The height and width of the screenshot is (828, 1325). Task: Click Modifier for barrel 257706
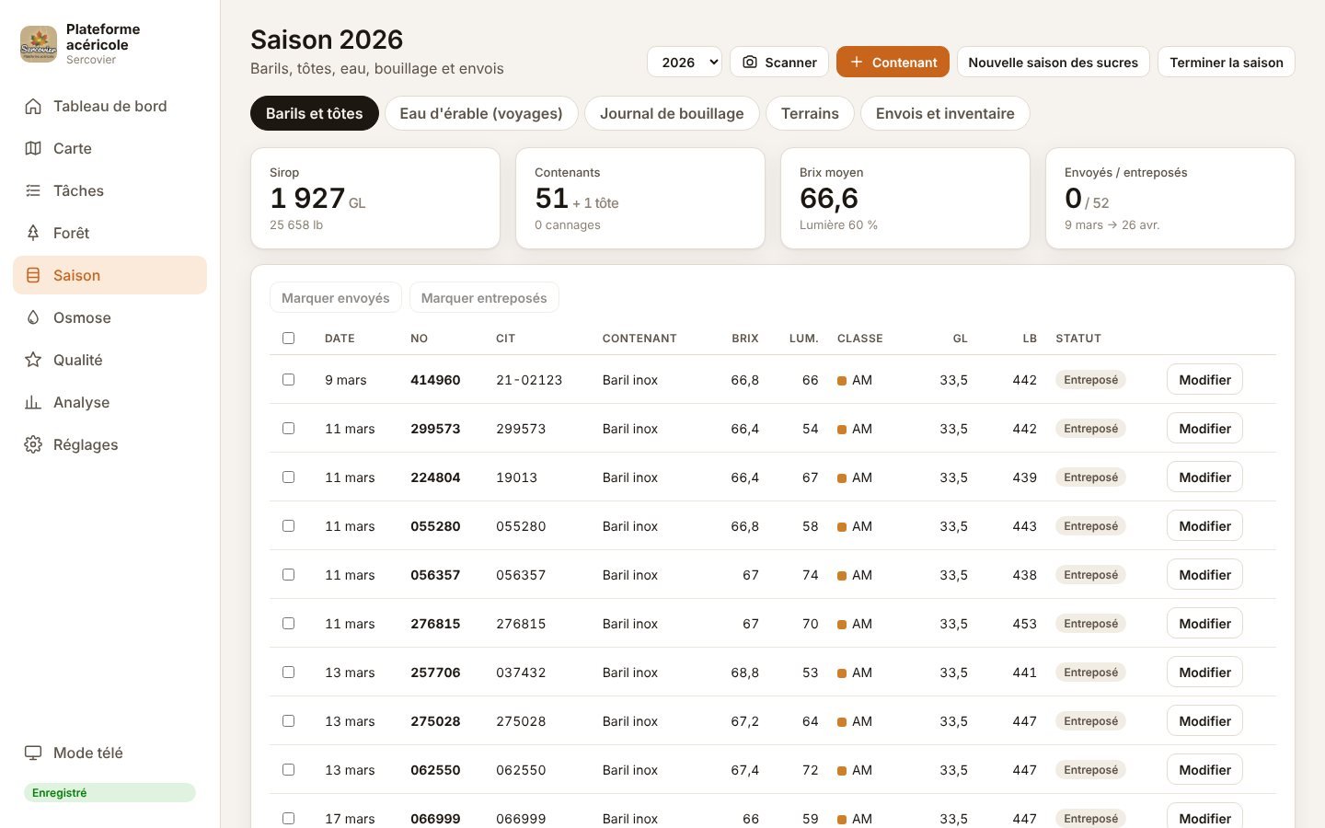coord(1204,672)
